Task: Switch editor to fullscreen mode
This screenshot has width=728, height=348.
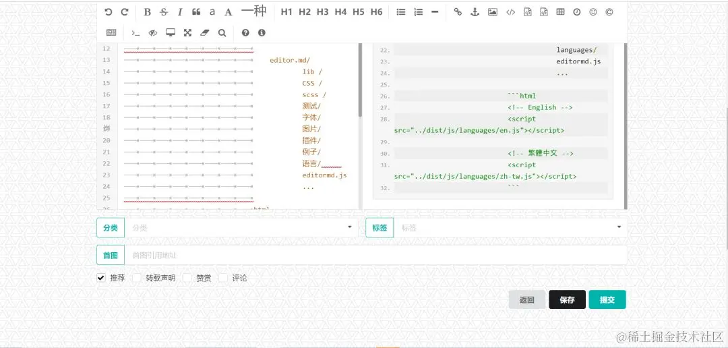Action: pos(187,32)
